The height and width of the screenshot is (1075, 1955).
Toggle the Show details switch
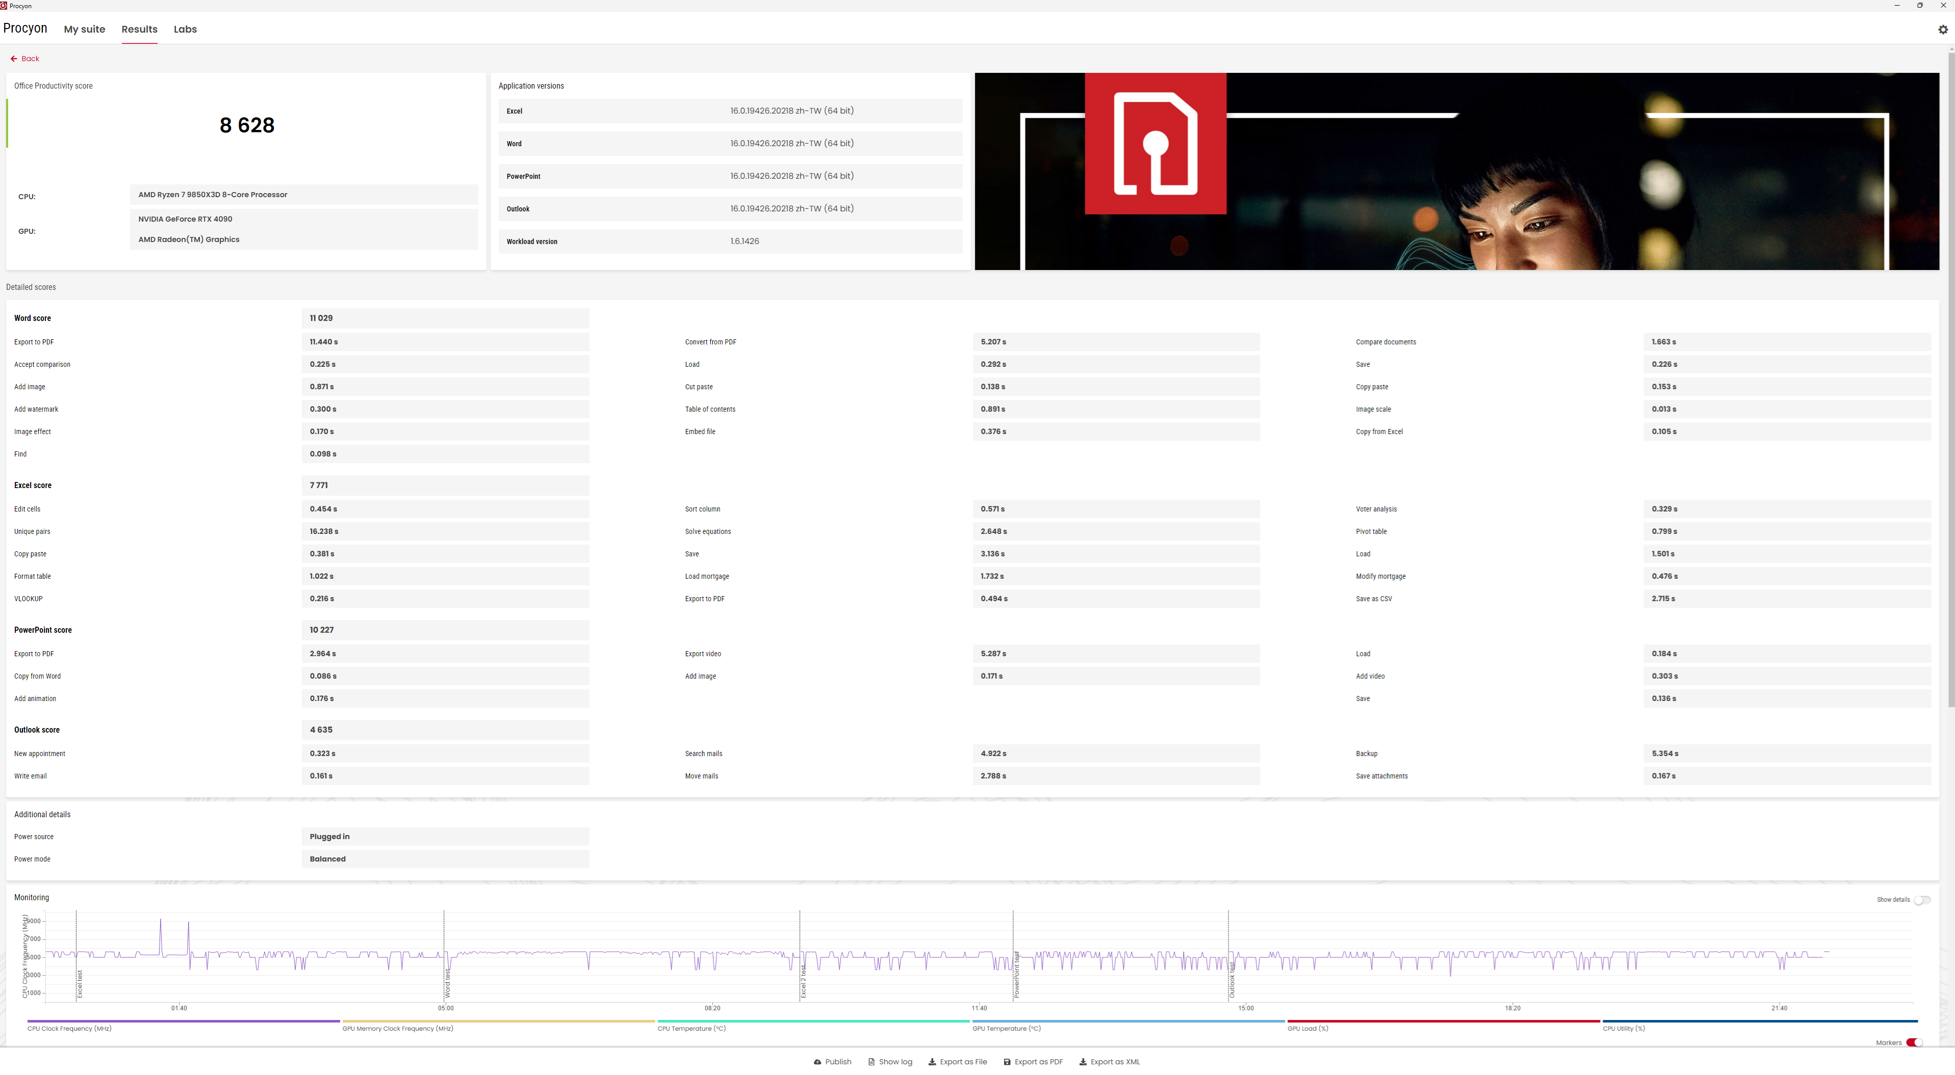[x=1922, y=900]
